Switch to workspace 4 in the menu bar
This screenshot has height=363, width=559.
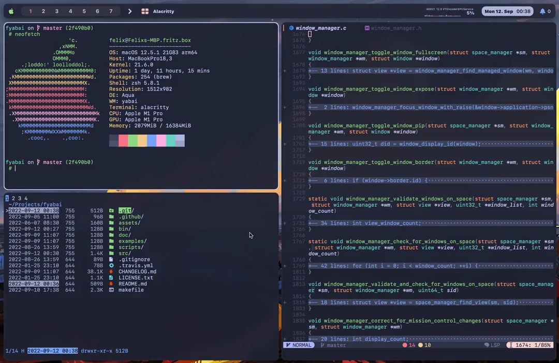[x=70, y=11]
